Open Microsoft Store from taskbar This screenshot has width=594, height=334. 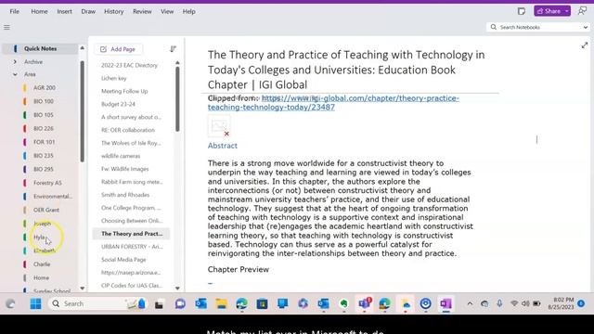point(262,303)
